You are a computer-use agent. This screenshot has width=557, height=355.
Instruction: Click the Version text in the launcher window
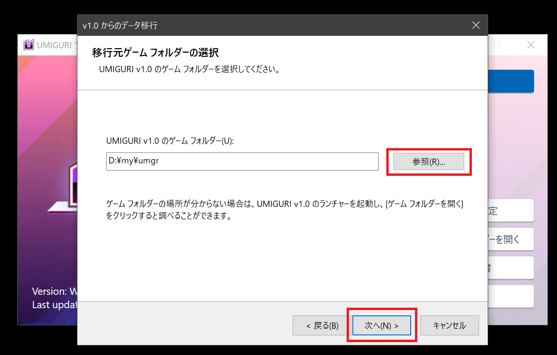tap(55, 291)
